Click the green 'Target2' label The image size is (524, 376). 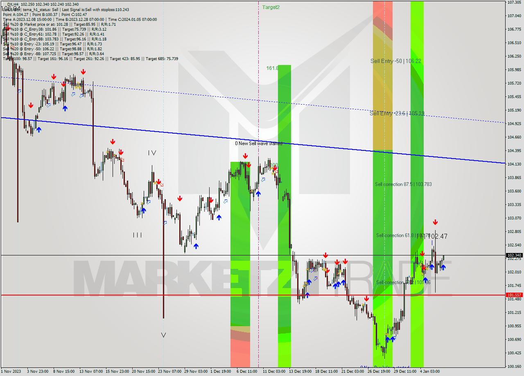pos(271,7)
